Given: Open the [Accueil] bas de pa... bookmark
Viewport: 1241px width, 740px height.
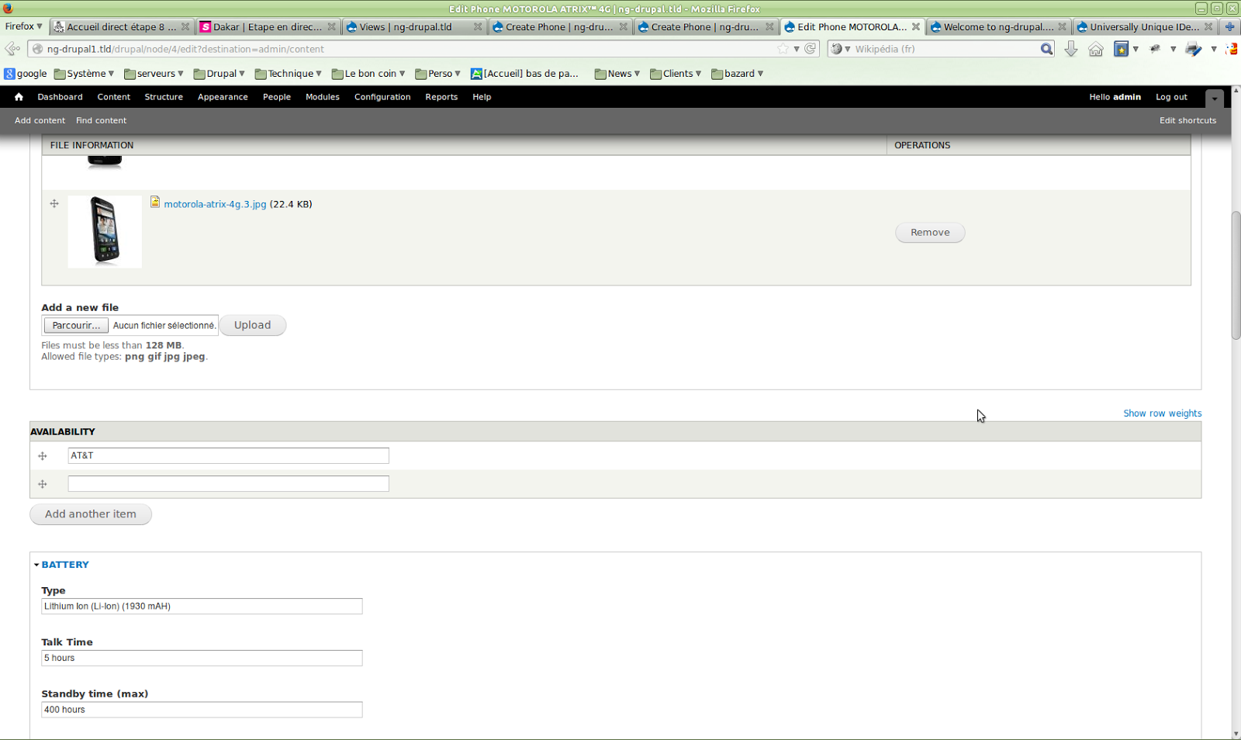Looking at the screenshot, I should tap(525, 74).
